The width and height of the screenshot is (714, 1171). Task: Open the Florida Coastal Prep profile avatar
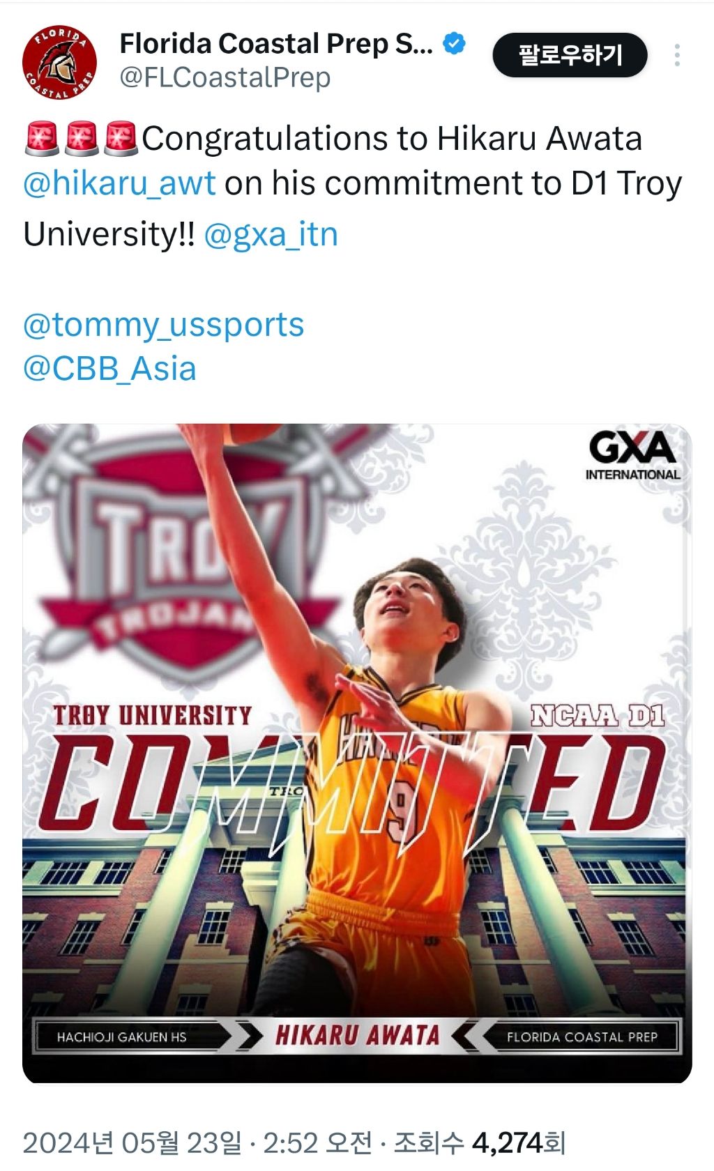point(59,63)
